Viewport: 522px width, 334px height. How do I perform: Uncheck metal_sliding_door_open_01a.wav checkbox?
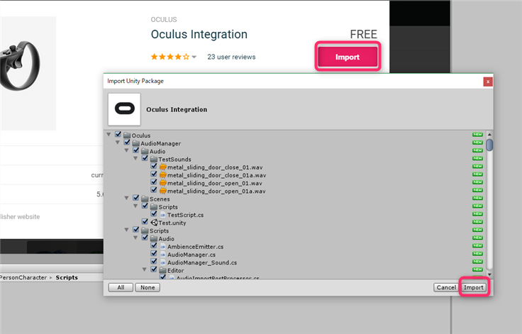tap(154, 190)
